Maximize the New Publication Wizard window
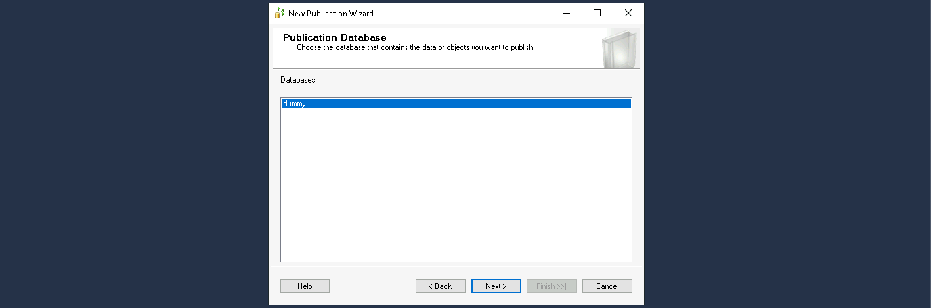This screenshot has width=931, height=308. tap(597, 13)
